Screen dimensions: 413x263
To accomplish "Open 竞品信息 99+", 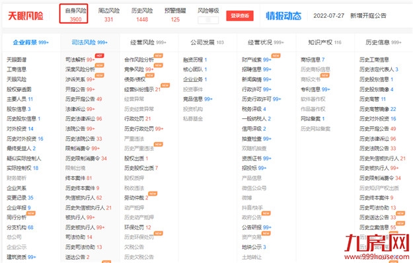I will pos(198,99).
